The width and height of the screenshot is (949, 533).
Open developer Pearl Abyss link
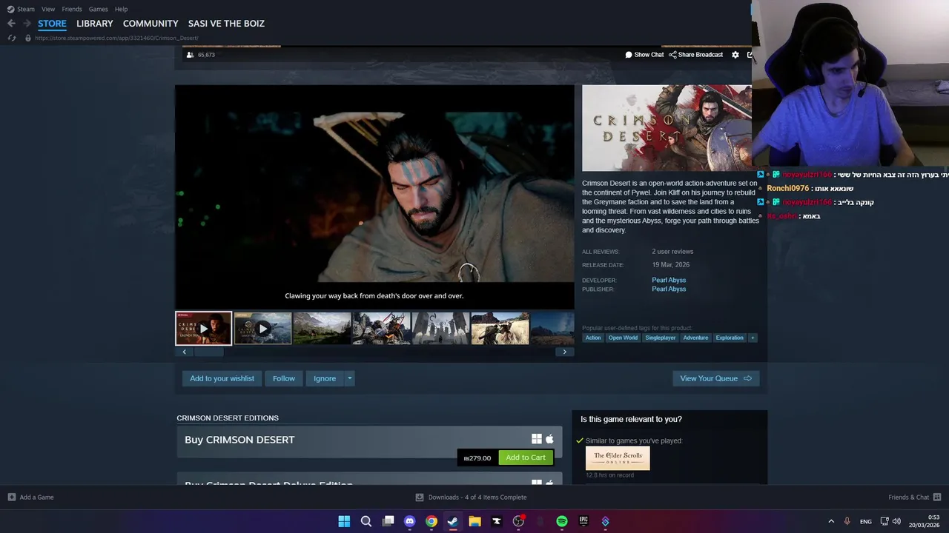click(x=669, y=280)
